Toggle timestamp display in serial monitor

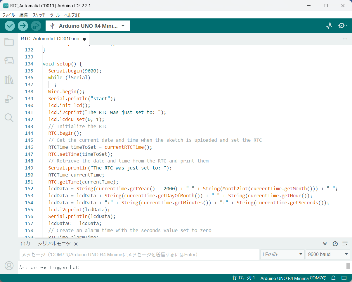pos(335,244)
